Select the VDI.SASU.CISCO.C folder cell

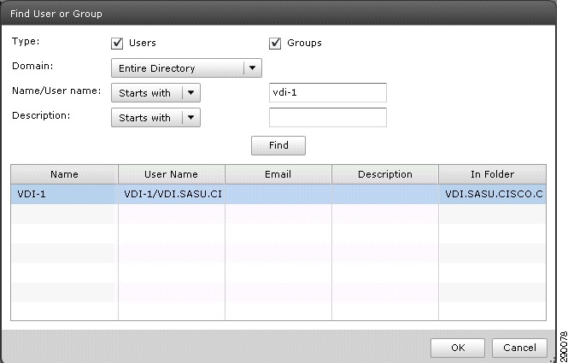click(492, 194)
